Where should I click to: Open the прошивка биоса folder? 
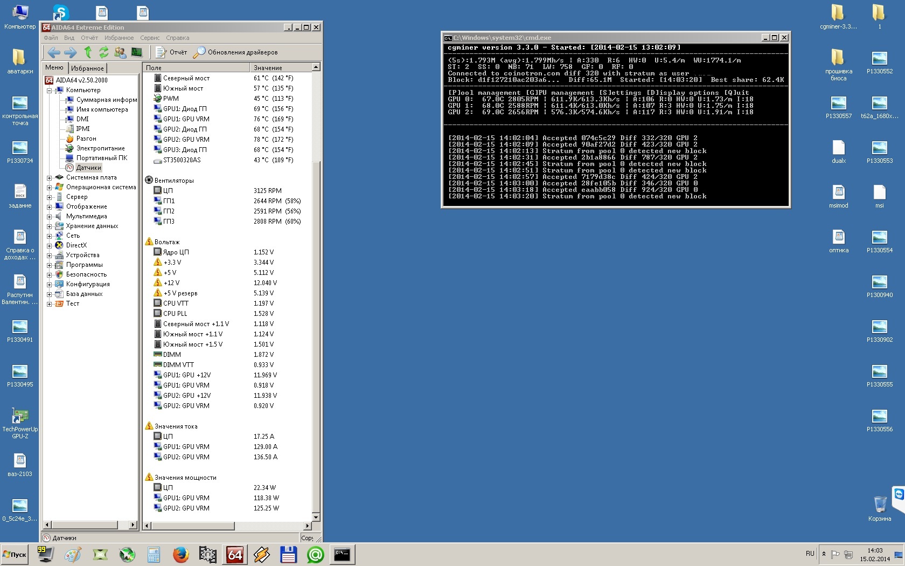pyautogui.click(x=838, y=65)
